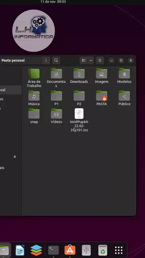The width and height of the screenshot is (145, 258).
Task: Click the Pasta pessoal path label
Action: 13,60
